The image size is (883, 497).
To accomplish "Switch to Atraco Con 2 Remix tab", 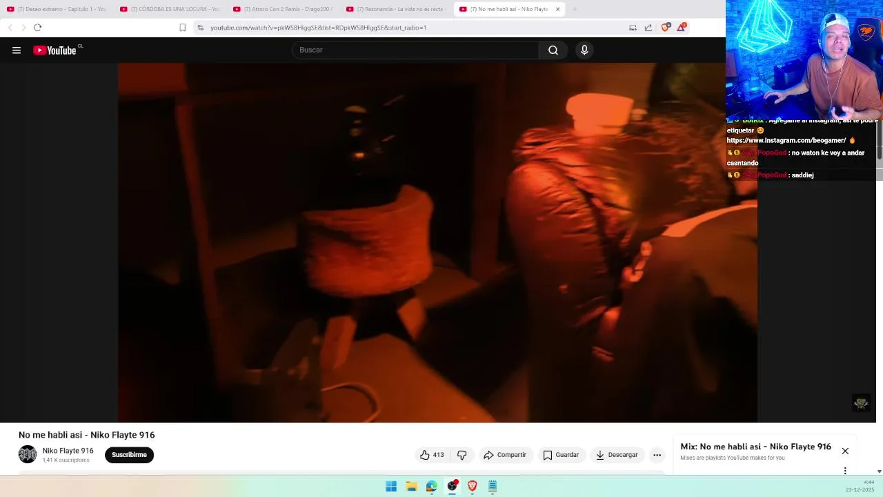I will (x=283, y=9).
